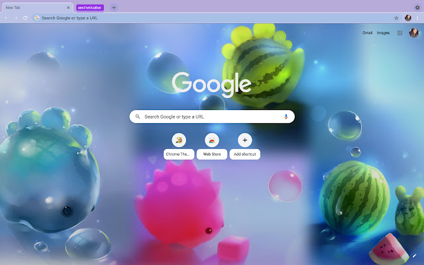This screenshot has height=265, width=424.
Task: Click the Add shortcut label
Action: click(x=244, y=154)
